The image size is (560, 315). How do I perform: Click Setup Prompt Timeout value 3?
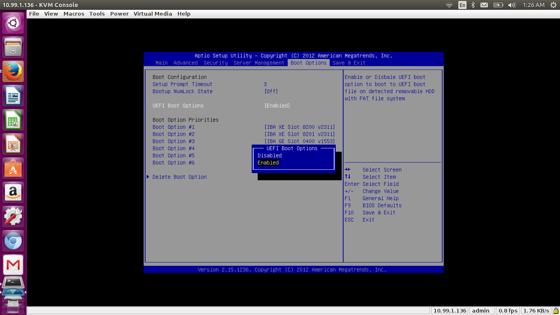(265, 84)
